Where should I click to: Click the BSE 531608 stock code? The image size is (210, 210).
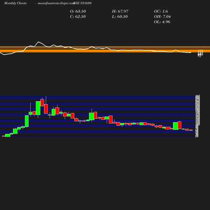point(83,3)
